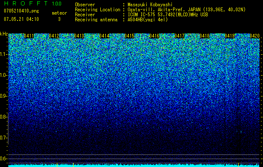The image size is (263, 167).
Task: Click the 1.0 frequency axis label
Action: pyautogui.click(x=3, y=75)
